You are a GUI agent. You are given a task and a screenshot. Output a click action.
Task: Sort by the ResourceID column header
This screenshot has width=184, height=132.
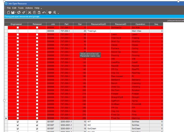pos(121,24)
